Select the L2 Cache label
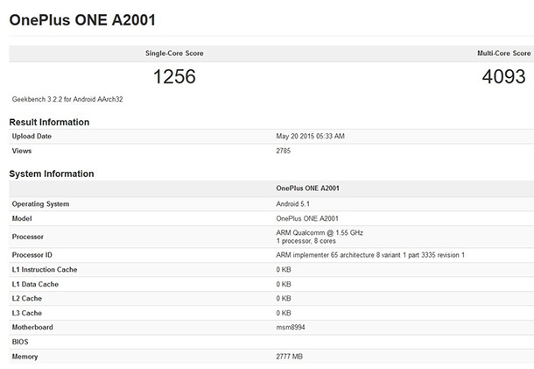The image size is (534, 369). (x=27, y=298)
